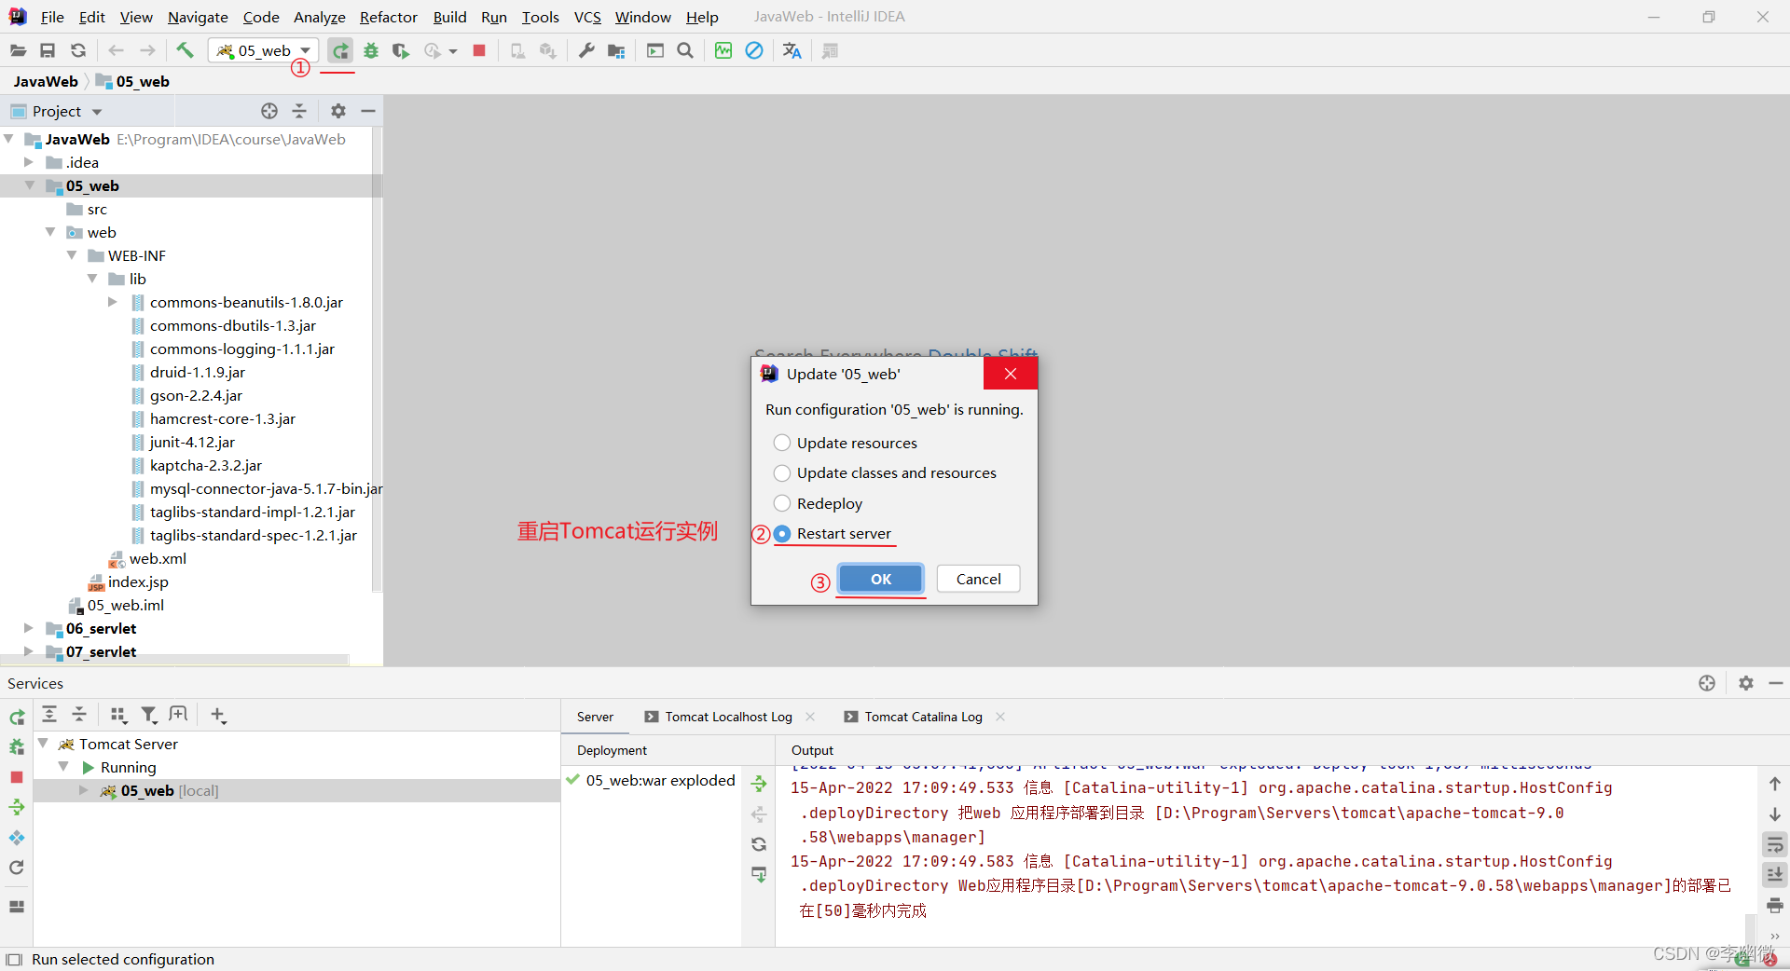
Task: Open the Build menu
Action: [x=449, y=17]
